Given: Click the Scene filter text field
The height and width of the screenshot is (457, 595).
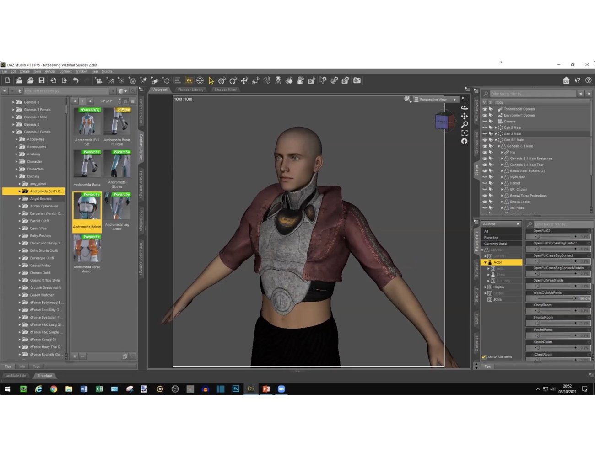Looking at the screenshot, I should tap(532, 94).
